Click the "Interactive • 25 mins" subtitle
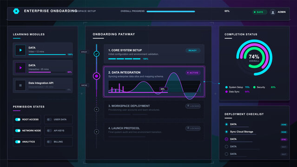This screenshot has height=167, width=297. (39, 69)
